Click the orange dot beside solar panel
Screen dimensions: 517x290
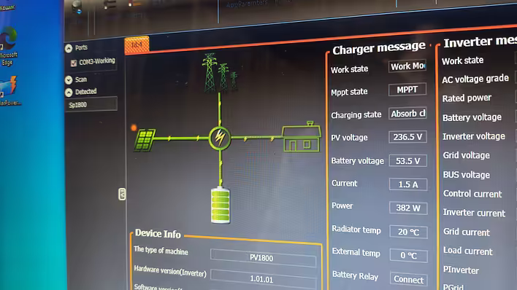tap(134, 128)
